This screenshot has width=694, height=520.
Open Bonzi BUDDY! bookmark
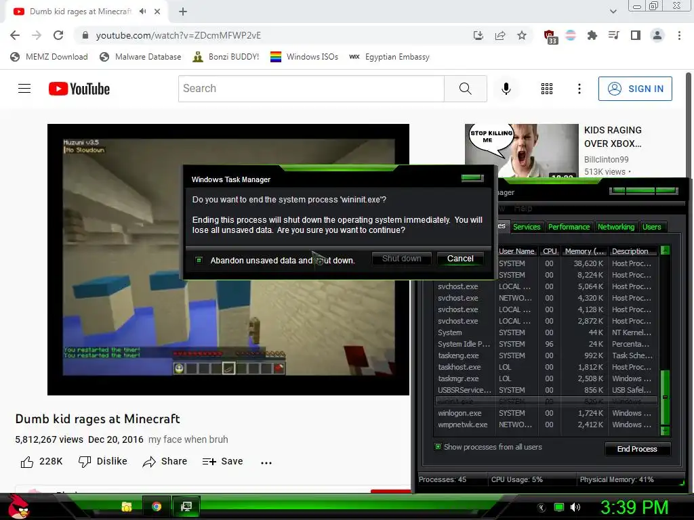226,57
